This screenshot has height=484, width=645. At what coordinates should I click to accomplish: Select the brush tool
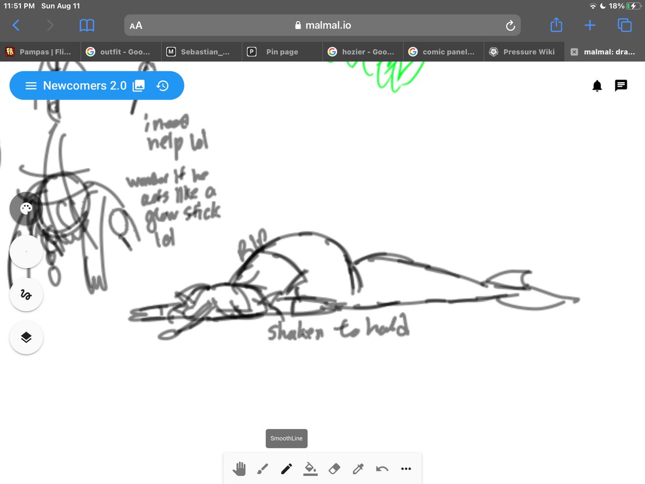(262, 469)
